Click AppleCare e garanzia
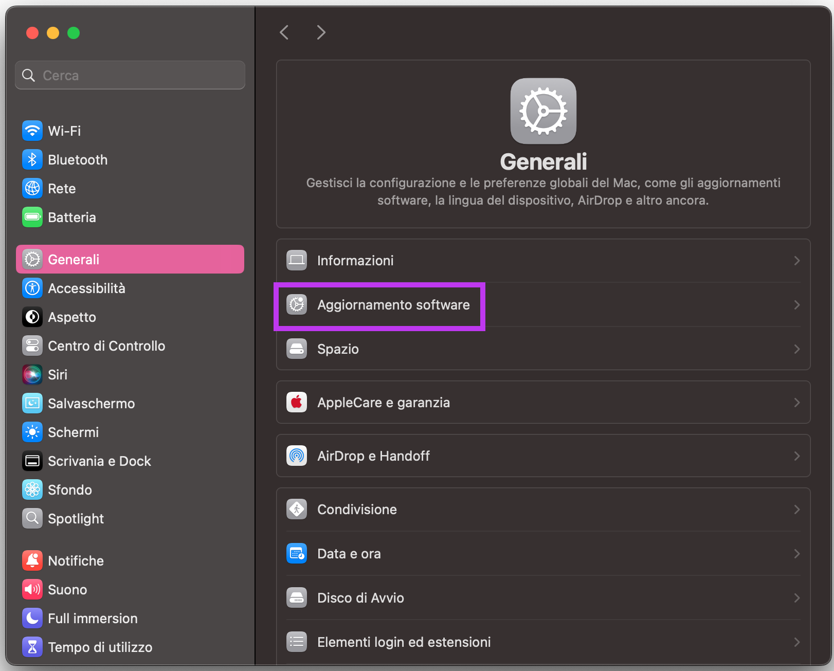Viewport: 834px width, 671px height. tap(384, 403)
